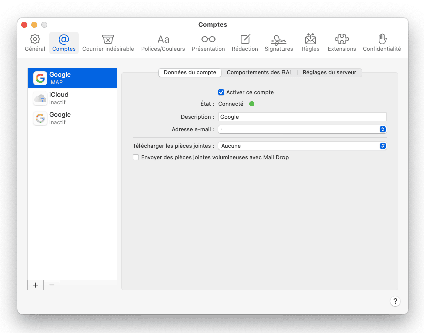Viewport: 424px width, 333px height.
Task: Select the iCloud Inactif account row
Action: (x=72, y=98)
